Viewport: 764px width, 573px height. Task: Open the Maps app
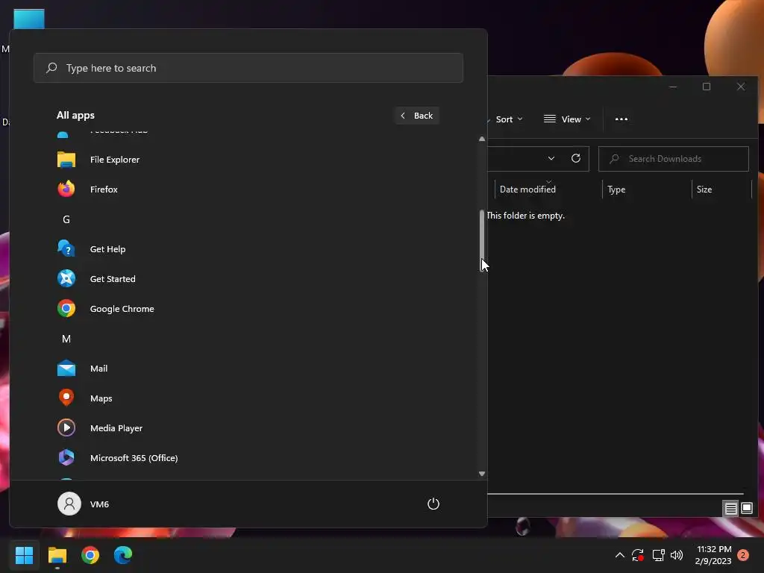click(248, 398)
